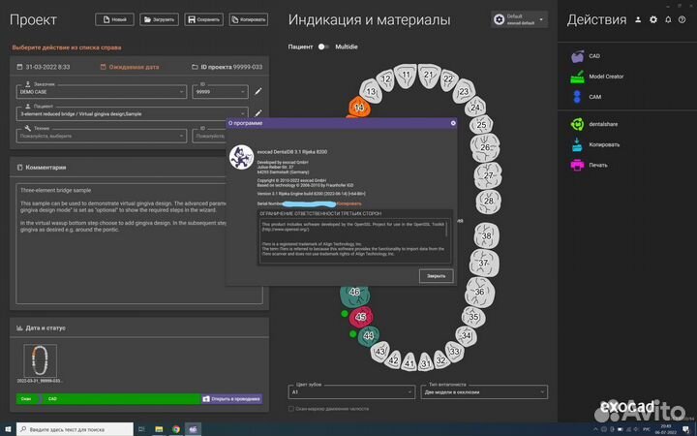This screenshot has height=436, width=697.
Task: Open File Explorer from taskbar
Action: coord(159,429)
